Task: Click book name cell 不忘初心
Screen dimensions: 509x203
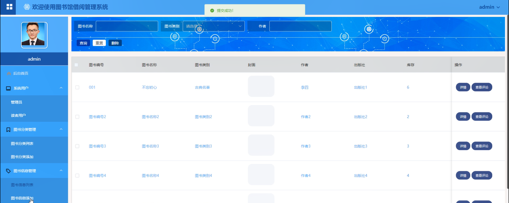Action: [149, 88]
